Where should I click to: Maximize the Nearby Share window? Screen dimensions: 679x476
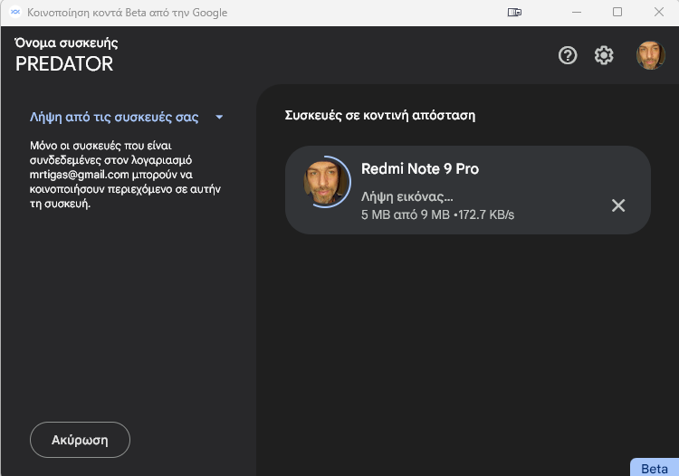[x=617, y=12]
